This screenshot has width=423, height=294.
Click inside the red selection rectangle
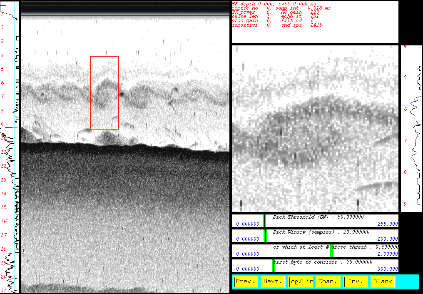[x=105, y=92]
